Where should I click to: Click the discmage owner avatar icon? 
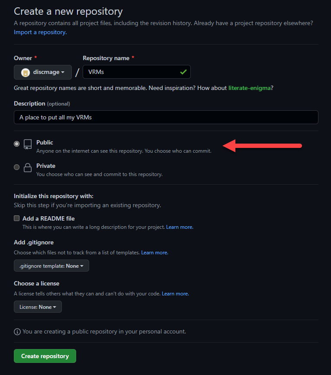click(26, 72)
